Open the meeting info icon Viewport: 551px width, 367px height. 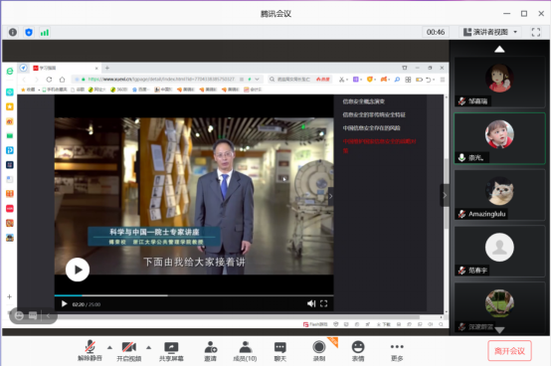13,33
